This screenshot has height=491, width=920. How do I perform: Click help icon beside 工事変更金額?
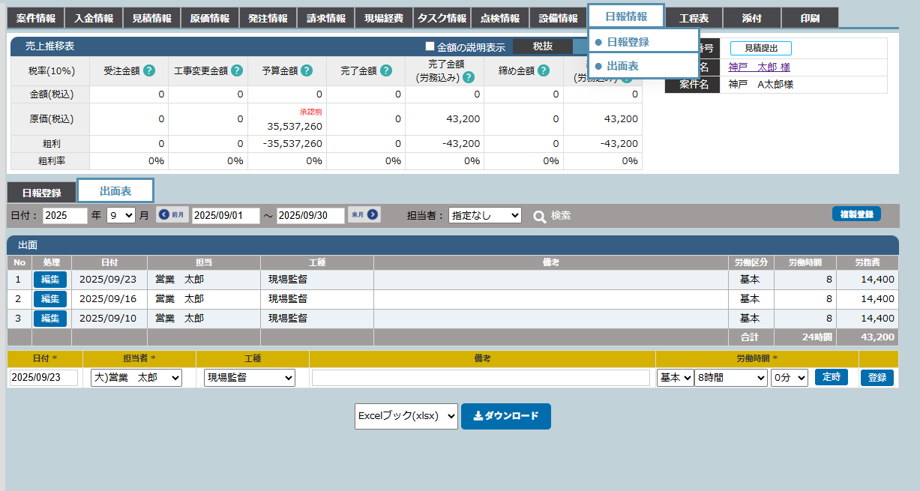[x=237, y=71]
